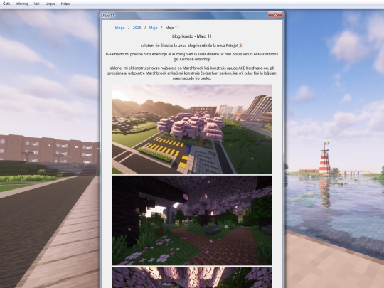Open the cherry tree pathway screenshot
384x288 pixels.
pyautogui.click(x=192, y=220)
